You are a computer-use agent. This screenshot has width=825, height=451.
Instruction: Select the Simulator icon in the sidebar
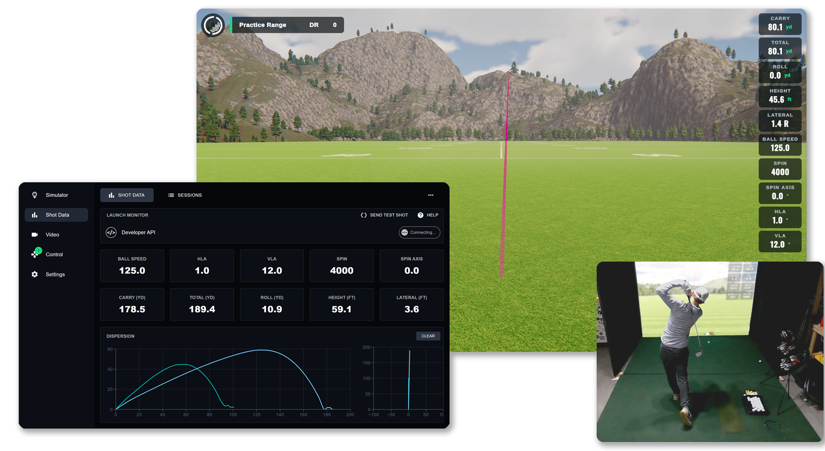click(x=34, y=195)
